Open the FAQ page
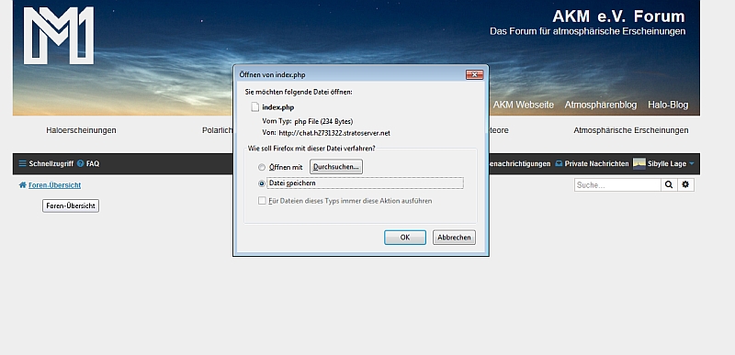This screenshot has width=735, height=355. click(93, 163)
